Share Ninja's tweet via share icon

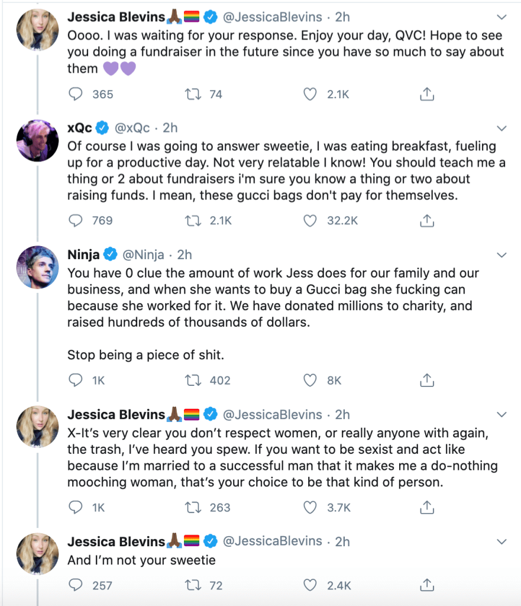coord(427,381)
